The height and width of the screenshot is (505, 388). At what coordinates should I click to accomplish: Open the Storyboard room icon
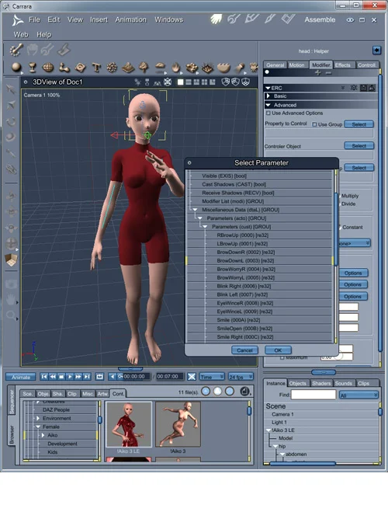pos(251,19)
